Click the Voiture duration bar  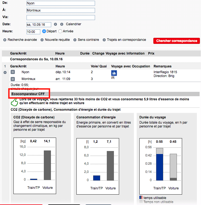[173, 167]
